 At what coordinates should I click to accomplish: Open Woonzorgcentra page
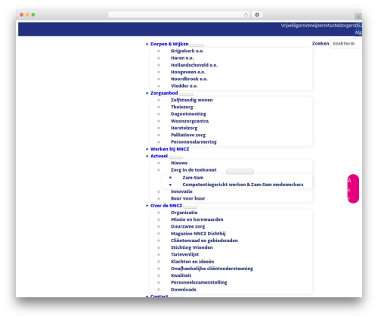pyautogui.click(x=190, y=121)
